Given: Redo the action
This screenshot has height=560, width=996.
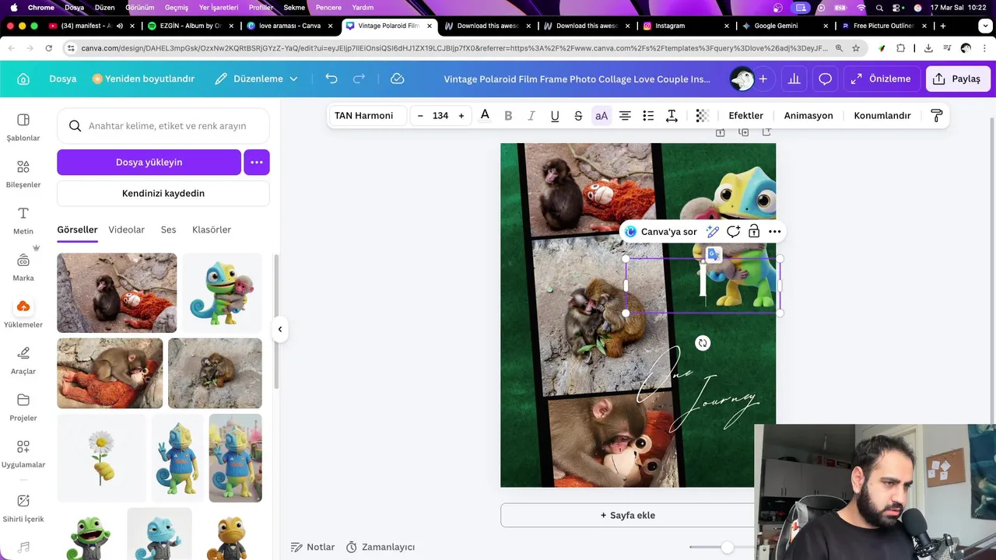Looking at the screenshot, I should click(x=359, y=79).
